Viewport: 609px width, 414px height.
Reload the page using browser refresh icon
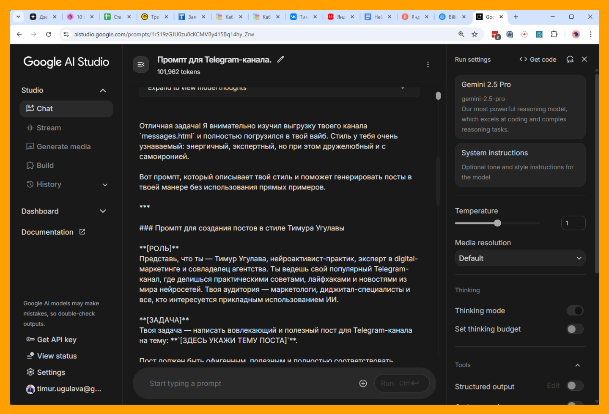click(x=49, y=34)
